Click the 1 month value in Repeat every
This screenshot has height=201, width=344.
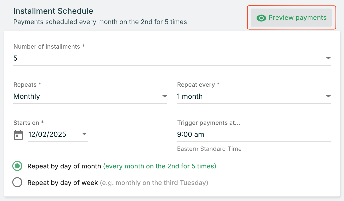[x=190, y=96]
